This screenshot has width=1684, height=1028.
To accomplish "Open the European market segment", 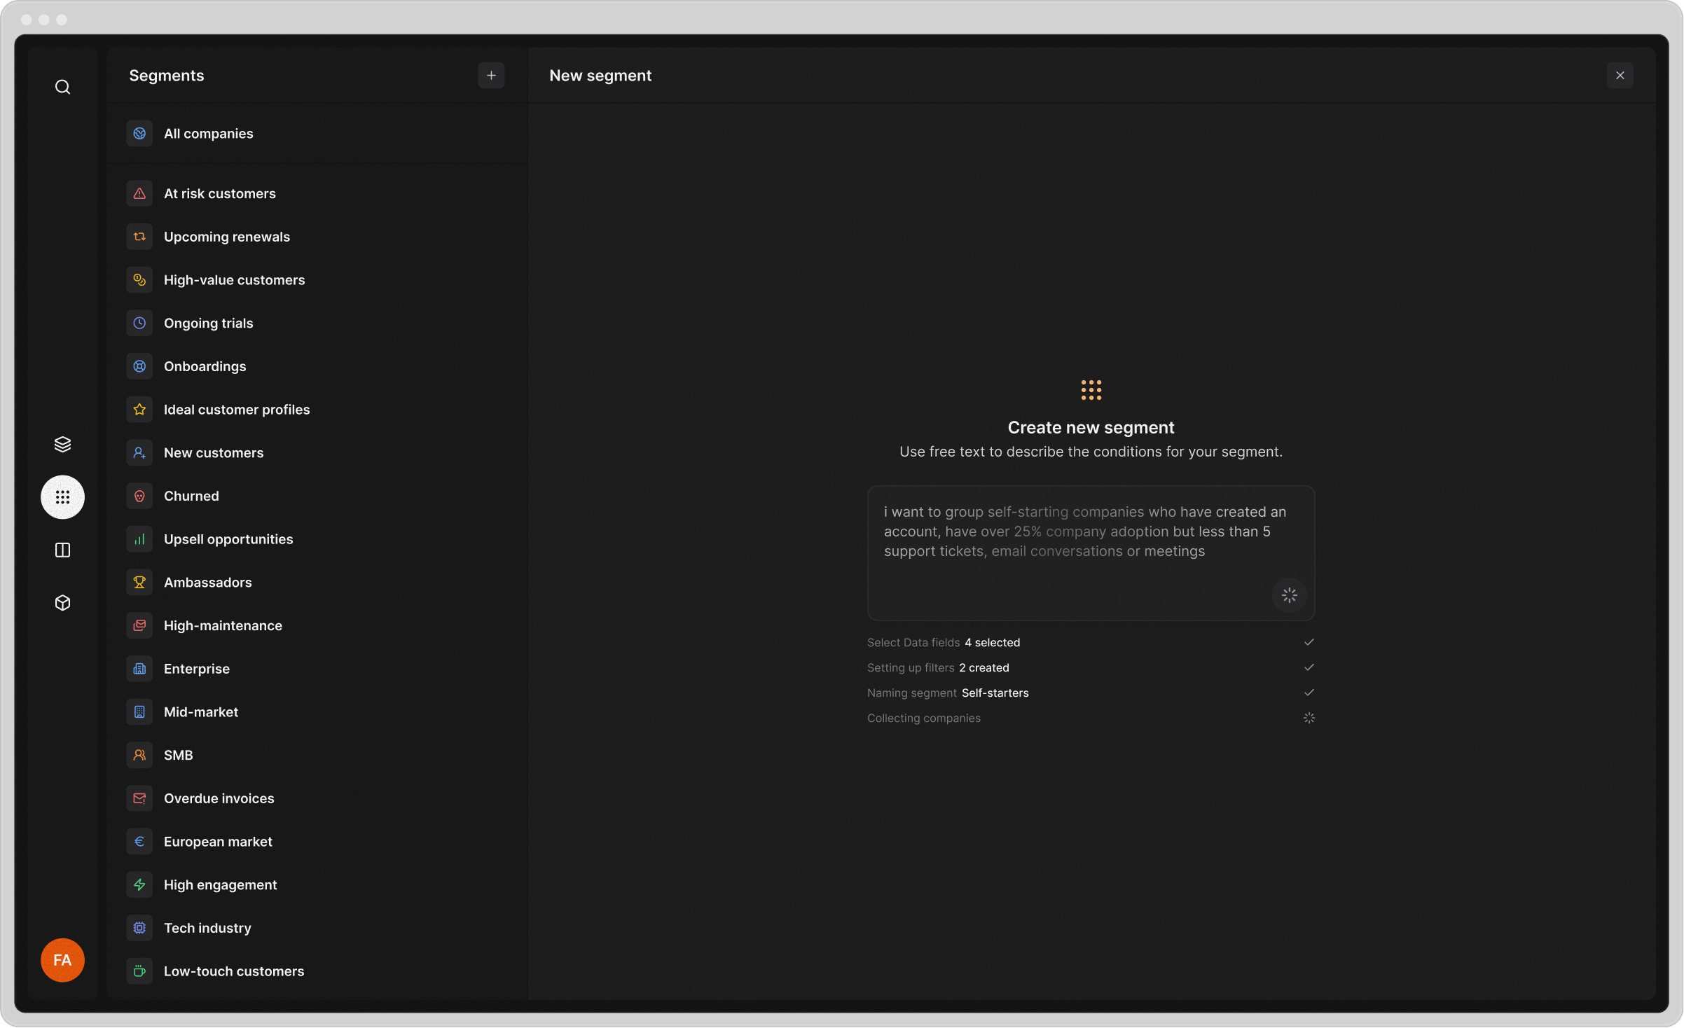I will (x=218, y=842).
